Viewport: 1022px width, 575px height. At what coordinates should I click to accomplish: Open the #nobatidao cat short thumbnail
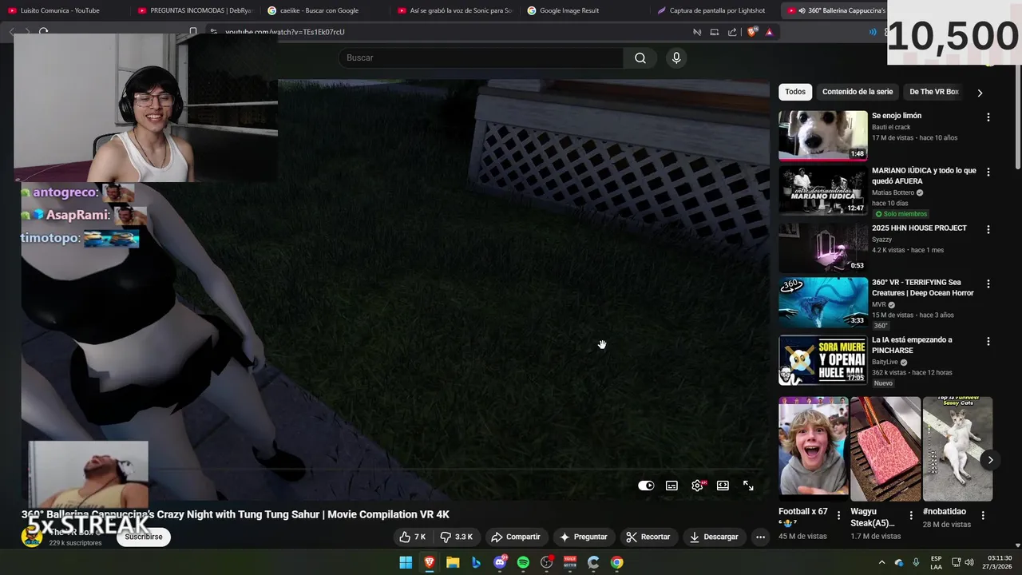pyautogui.click(x=957, y=449)
